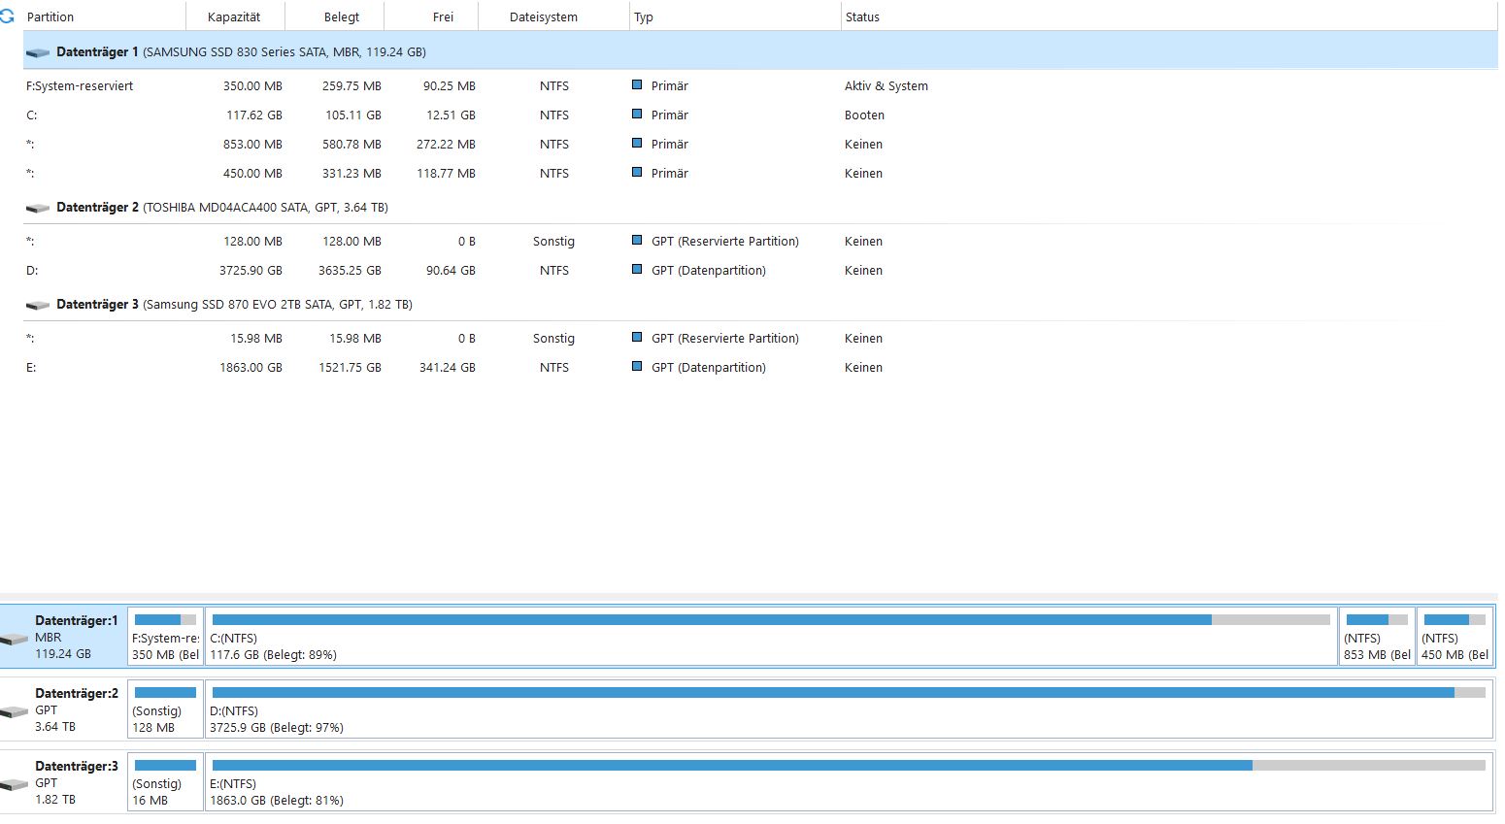Image resolution: width=1505 pixels, height=824 pixels.
Task: Click the D:(NTFS) usage bar in disk map
Action: [x=849, y=692]
